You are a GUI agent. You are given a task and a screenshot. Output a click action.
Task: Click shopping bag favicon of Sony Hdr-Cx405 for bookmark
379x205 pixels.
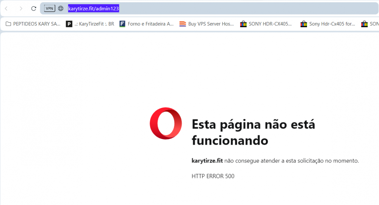(x=304, y=24)
